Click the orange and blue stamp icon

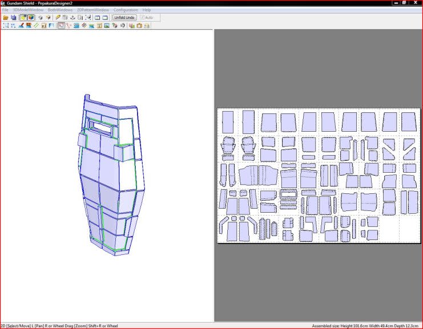click(x=29, y=26)
